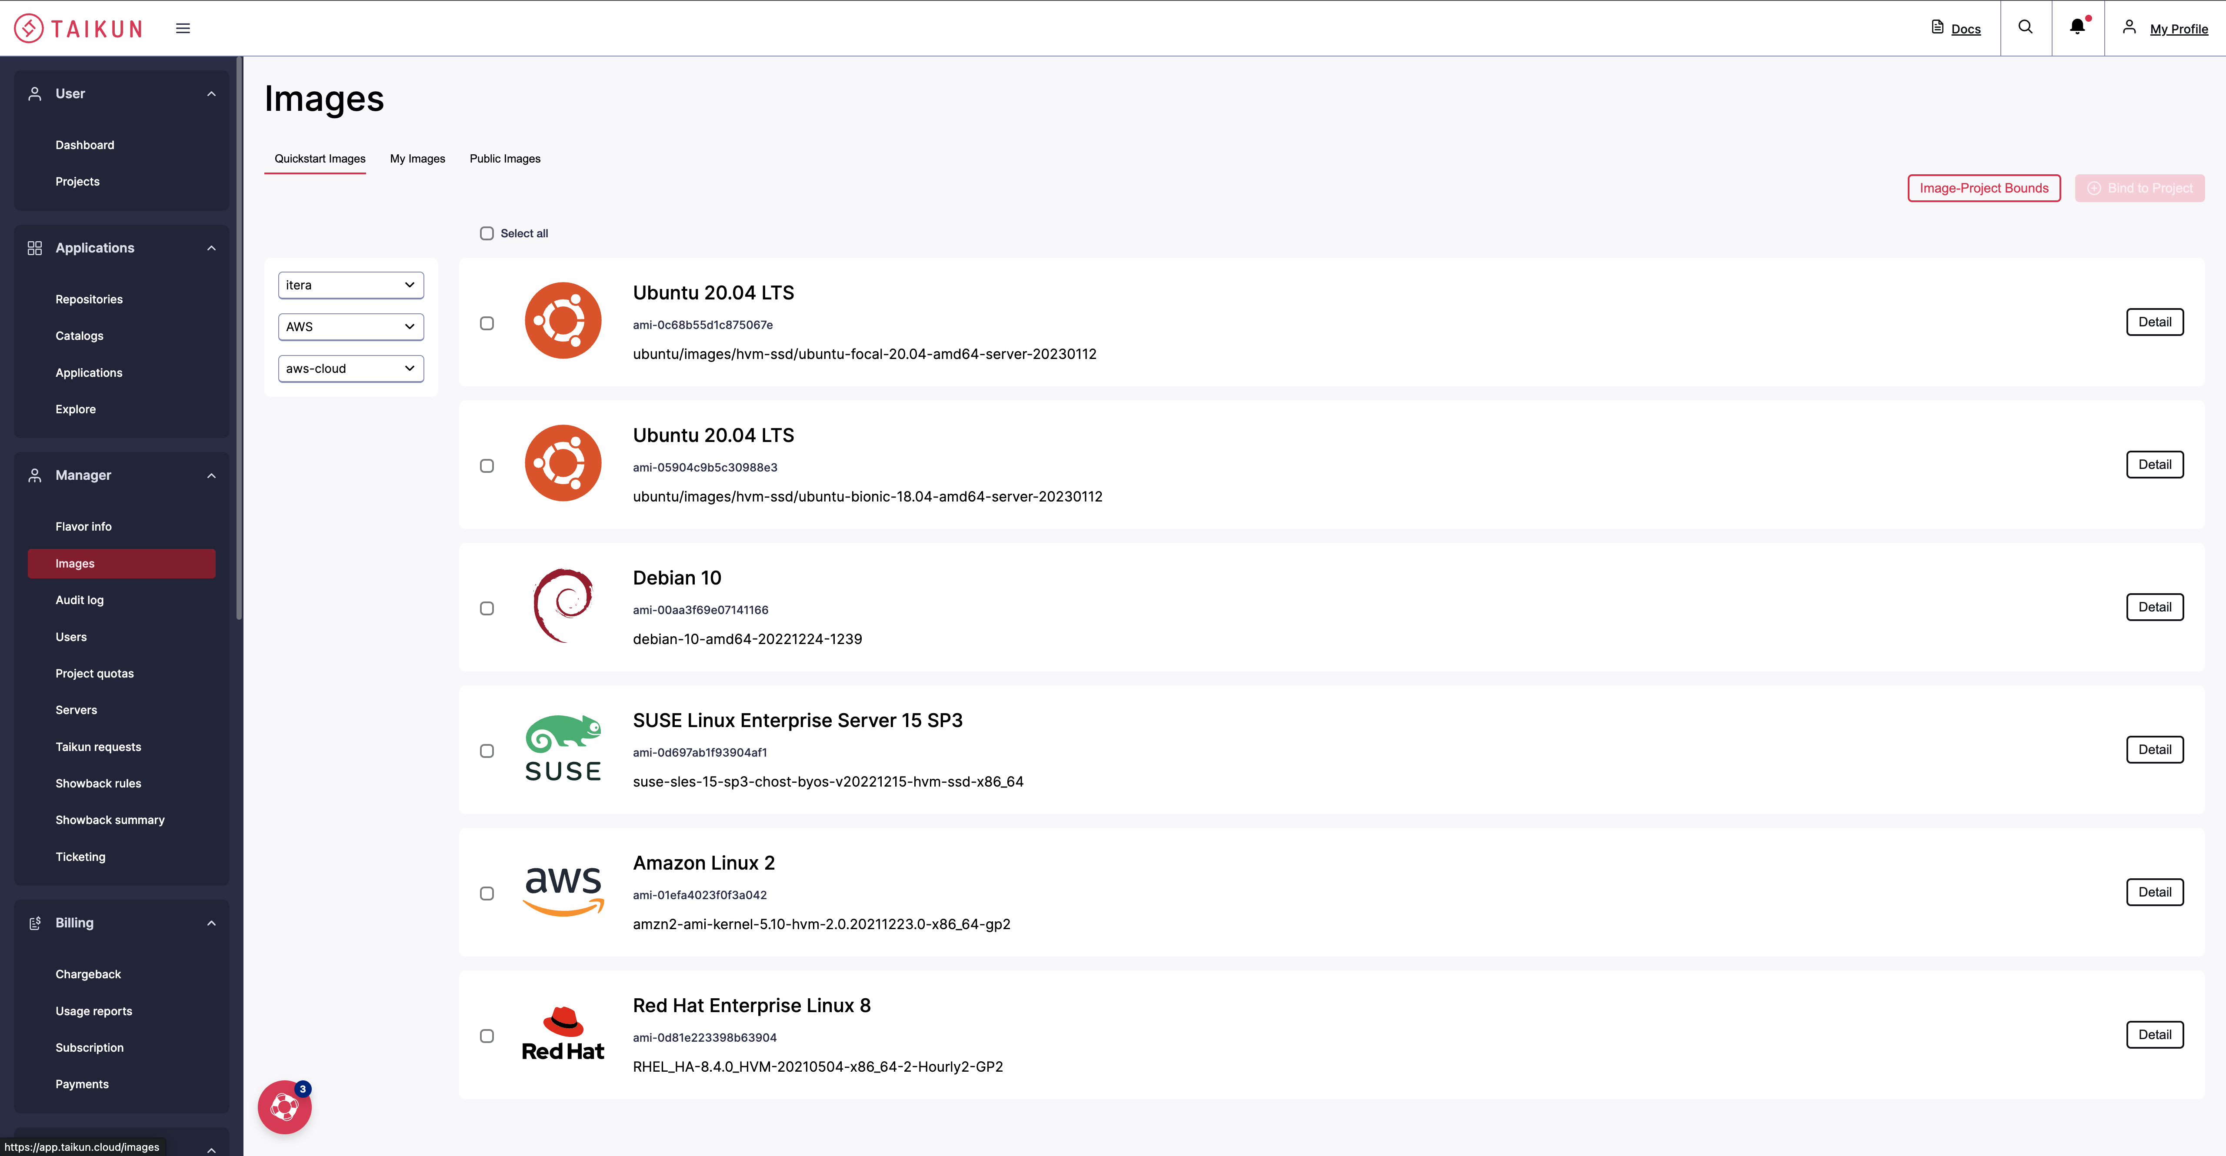This screenshot has height=1156, width=2226.
Task: Click the Ubuntu logo next to Ubuntu 20.04 LTS
Action: 563,320
